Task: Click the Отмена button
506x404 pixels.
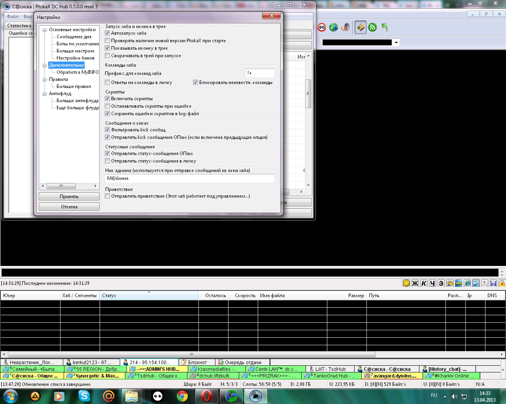Action: pos(69,207)
